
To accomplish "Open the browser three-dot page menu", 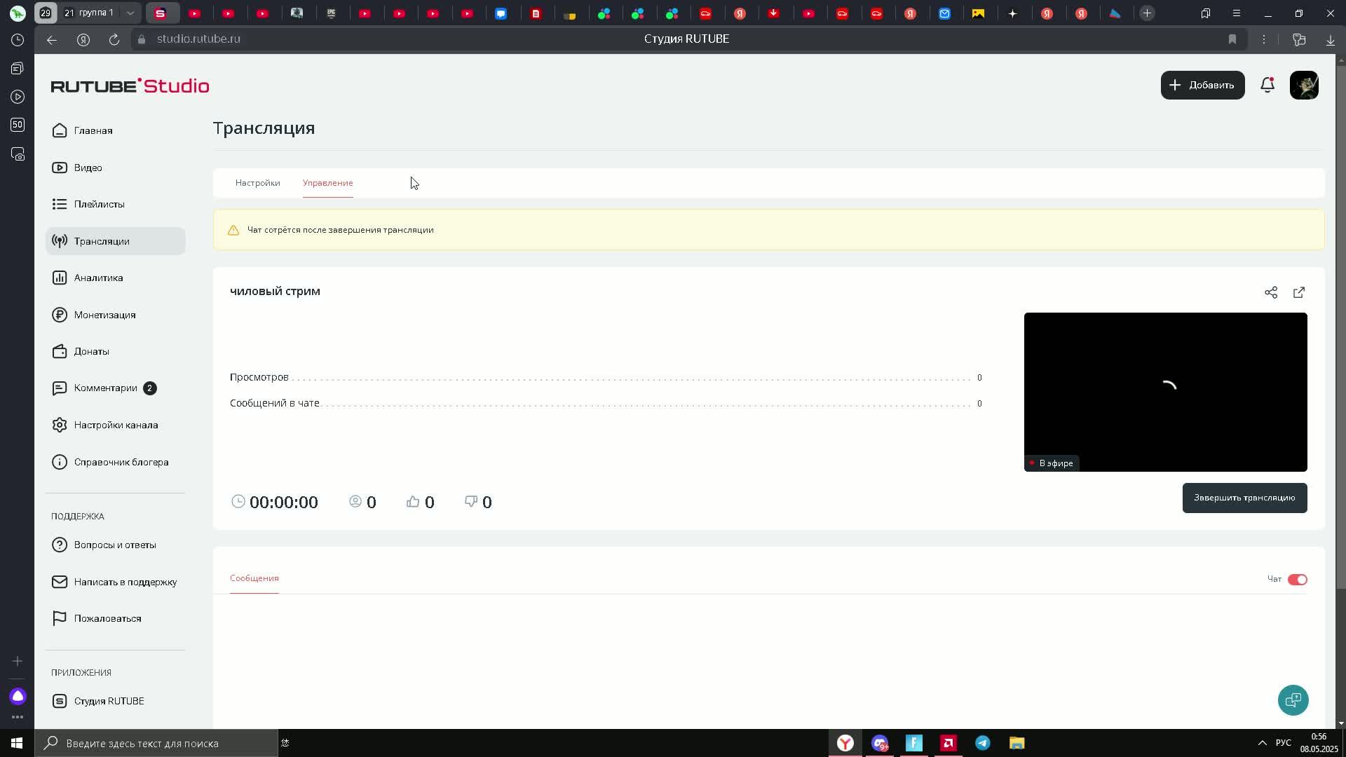I will (x=1264, y=39).
